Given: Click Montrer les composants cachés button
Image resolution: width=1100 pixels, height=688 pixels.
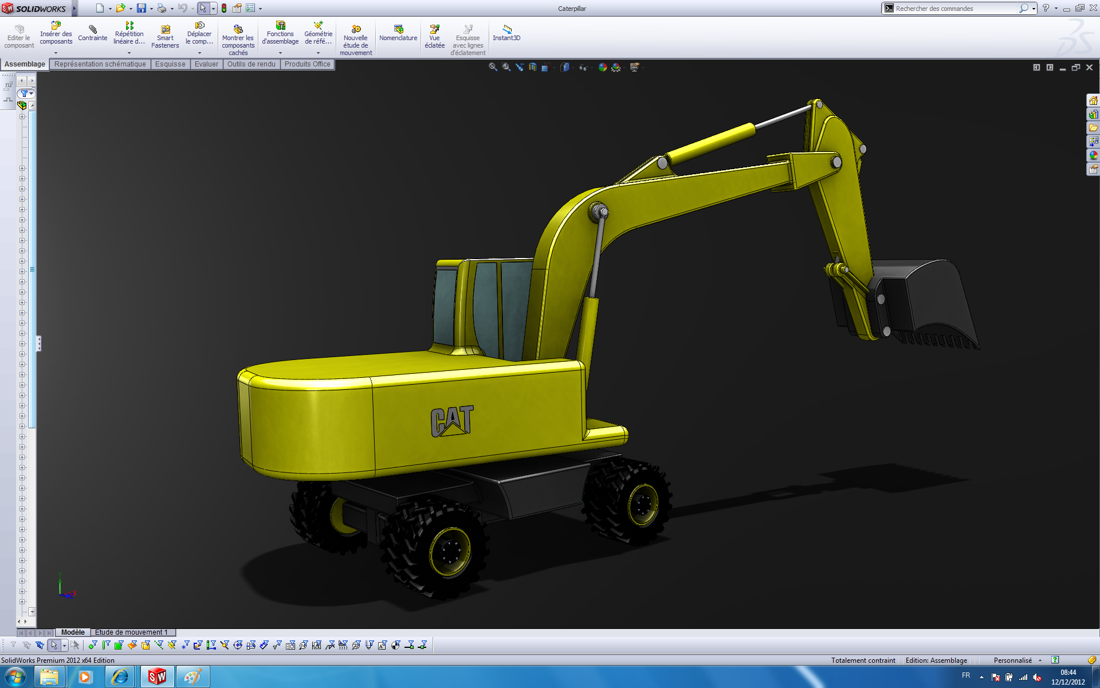Looking at the screenshot, I should (238, 40).
